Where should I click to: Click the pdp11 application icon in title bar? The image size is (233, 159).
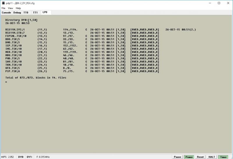point(3,3)
